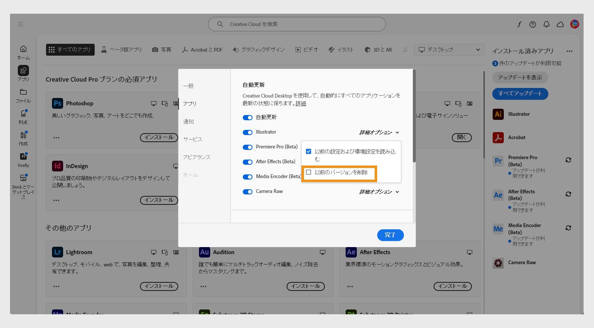Expand Camera Raw 詳細オプション expander

[379, 192]
